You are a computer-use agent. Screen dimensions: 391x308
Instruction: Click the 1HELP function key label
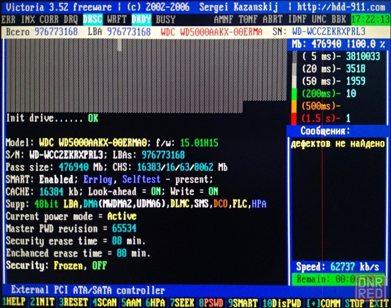14,303
